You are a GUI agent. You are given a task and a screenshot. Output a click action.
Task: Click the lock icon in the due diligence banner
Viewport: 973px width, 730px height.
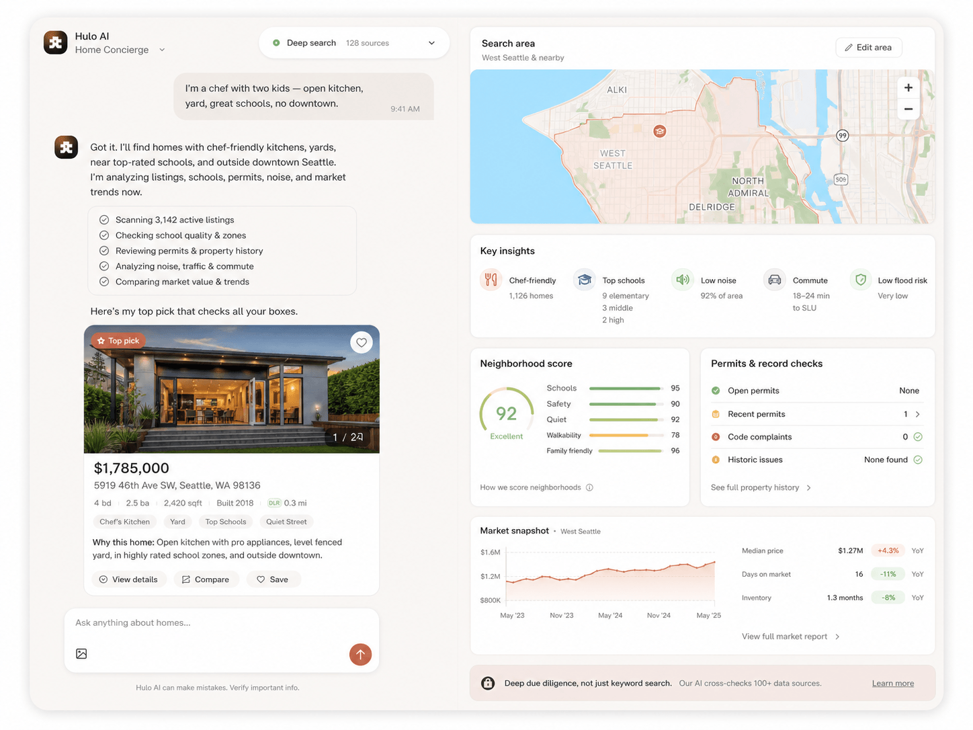point(488,683)
